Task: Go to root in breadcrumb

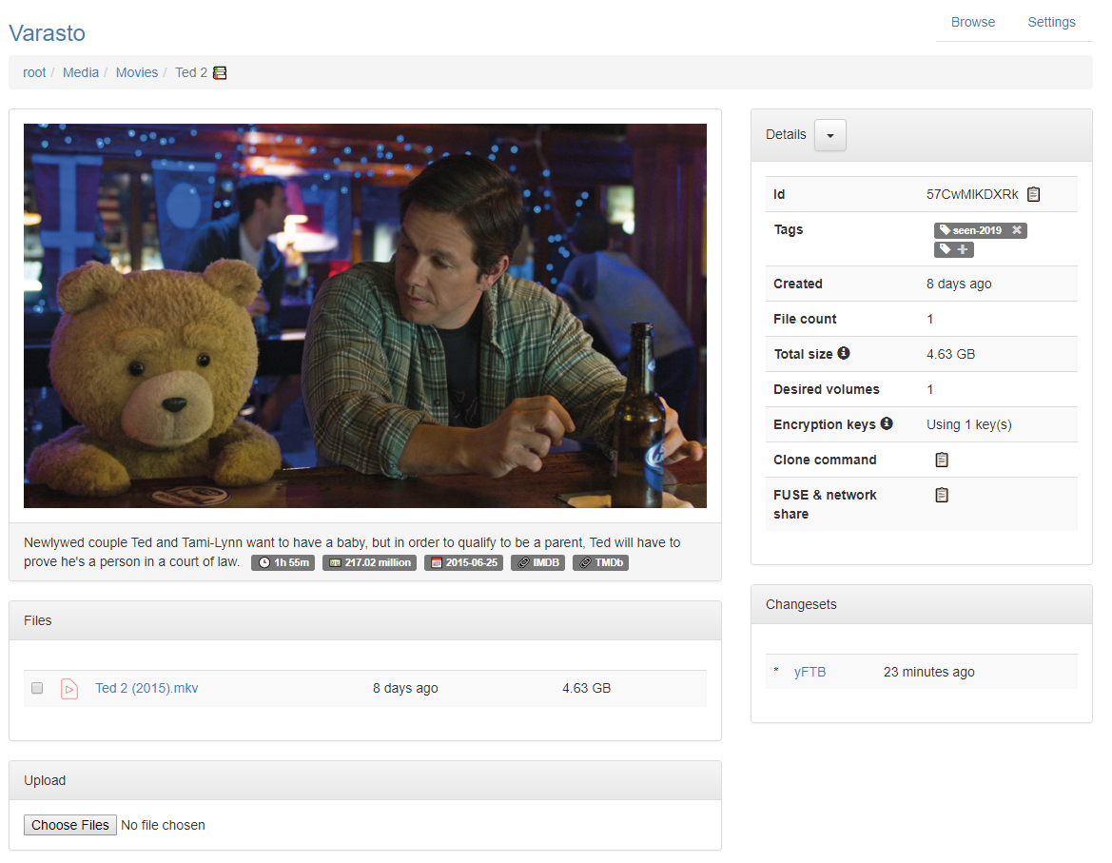Action: pos(34,72)
